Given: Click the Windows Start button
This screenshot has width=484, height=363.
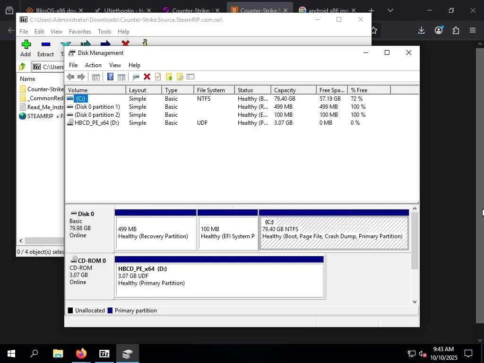Looking at the screenshot, I should coord(11,354).
